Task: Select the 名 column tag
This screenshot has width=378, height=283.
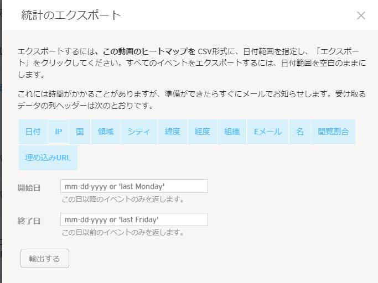Action: pyautogui.click(x=299, y=132)
